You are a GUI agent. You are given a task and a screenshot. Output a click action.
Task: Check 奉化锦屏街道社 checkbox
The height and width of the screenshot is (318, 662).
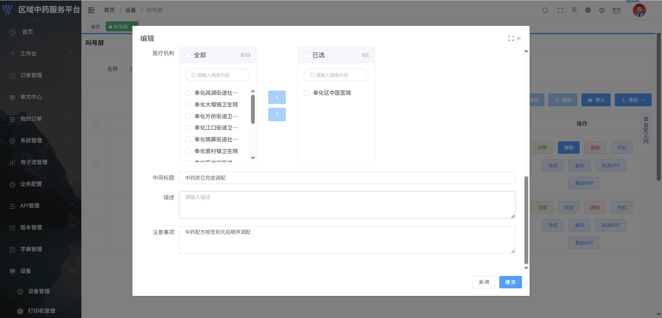coord(188,139)
